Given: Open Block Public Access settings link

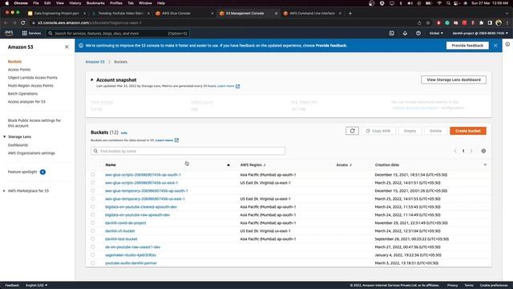Looking at the screenshot, I should click(x=34, y=123).
